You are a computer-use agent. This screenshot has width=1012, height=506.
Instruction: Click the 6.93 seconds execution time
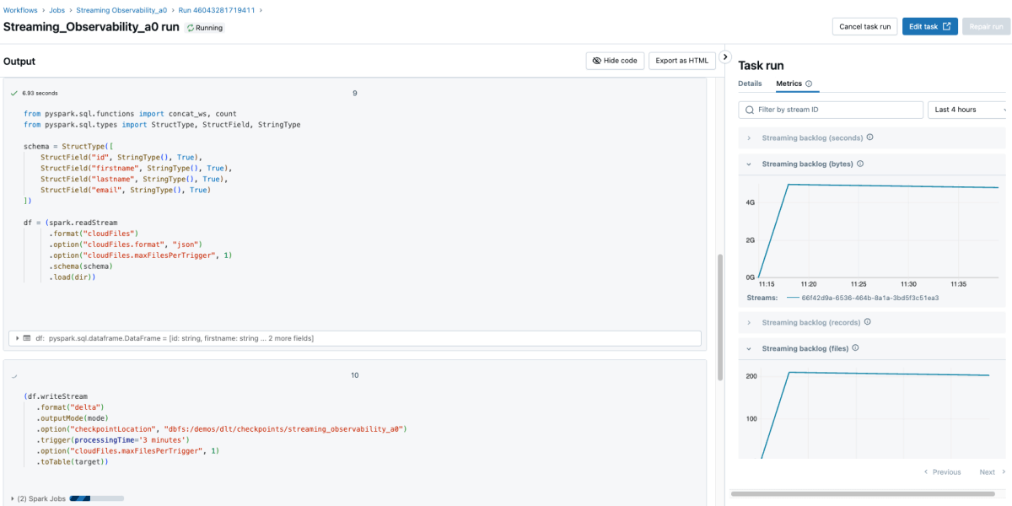coord(40,93)
